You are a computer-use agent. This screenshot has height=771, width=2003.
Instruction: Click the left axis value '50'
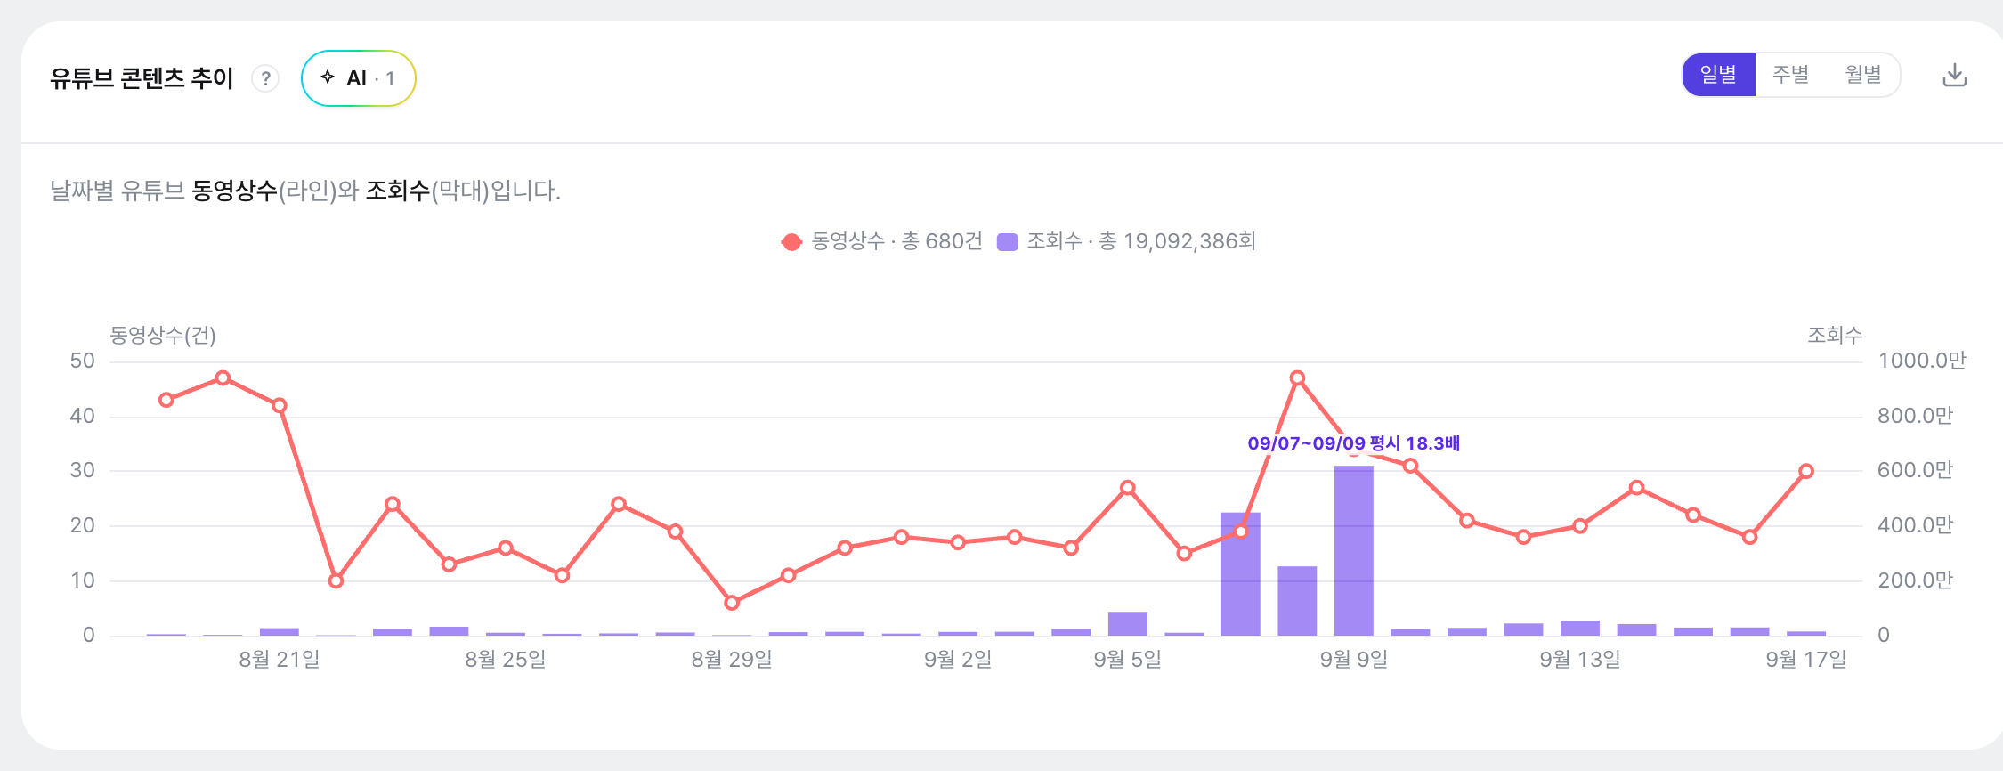[83, 361]
